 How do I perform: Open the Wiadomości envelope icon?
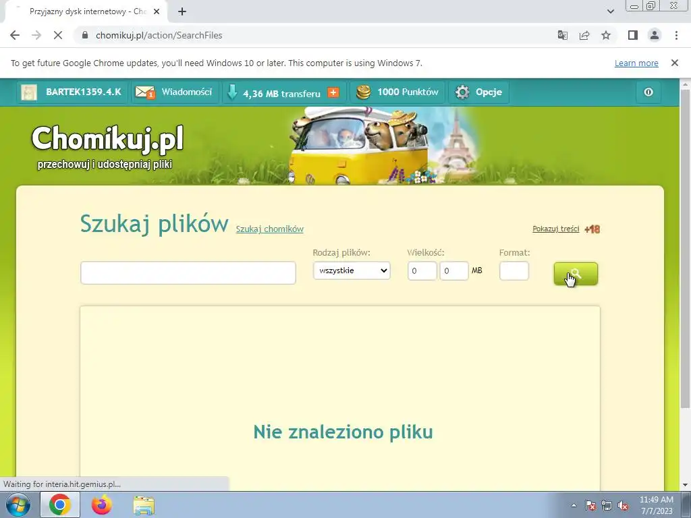click(x=144, y=92)
